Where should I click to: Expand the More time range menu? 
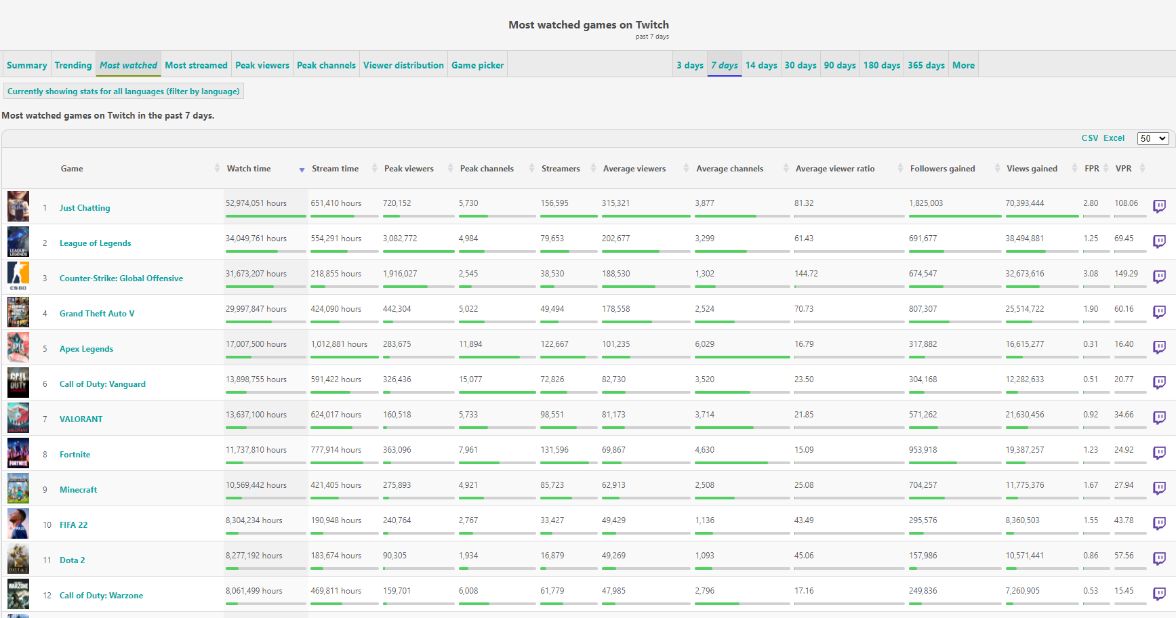click(963, 65)
